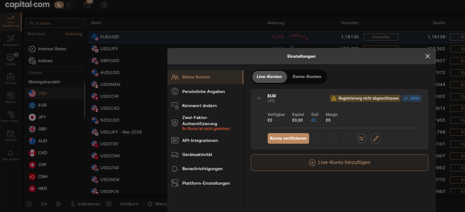Open the Charts sidebar icon

pyautogui.click(x=11, y=60)
